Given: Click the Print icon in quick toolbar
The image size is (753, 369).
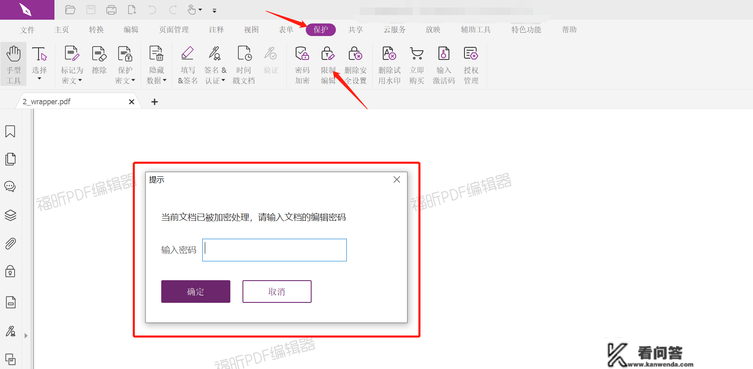Looking at the screenshot, I should tap(111, 10).
